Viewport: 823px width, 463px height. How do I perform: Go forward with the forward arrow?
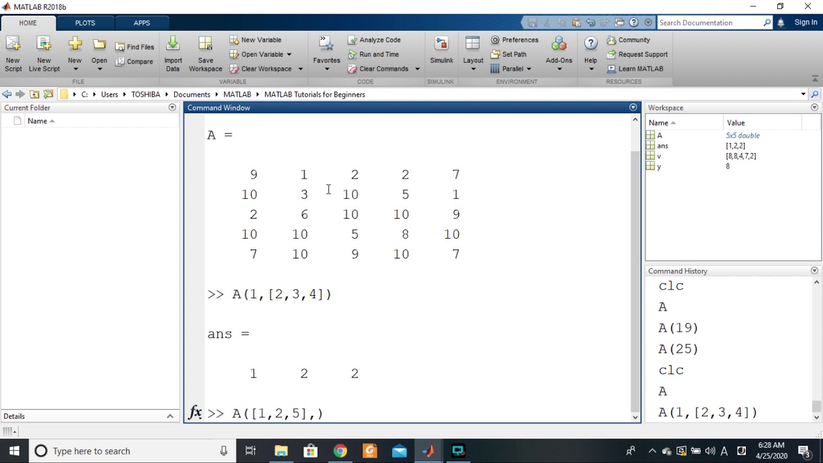[x=20, y=95]
